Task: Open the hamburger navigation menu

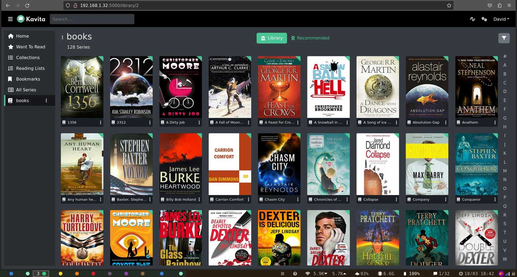Action: (10, 19)
